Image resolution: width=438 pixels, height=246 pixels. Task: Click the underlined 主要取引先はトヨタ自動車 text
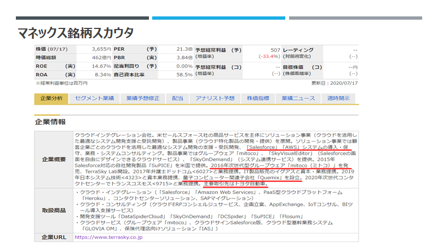coord(236,184)
